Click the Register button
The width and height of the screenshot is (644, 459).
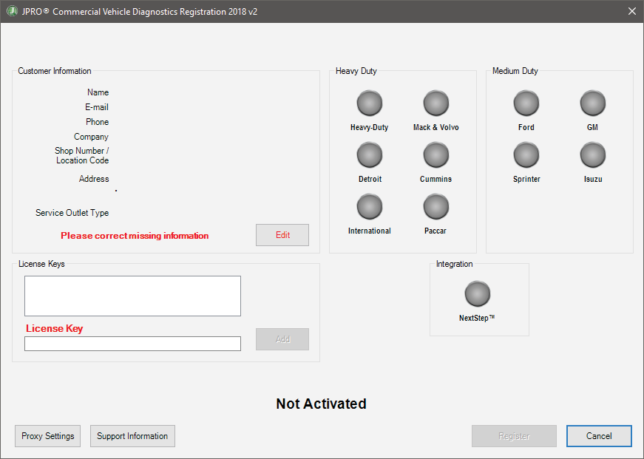(514, 436)
